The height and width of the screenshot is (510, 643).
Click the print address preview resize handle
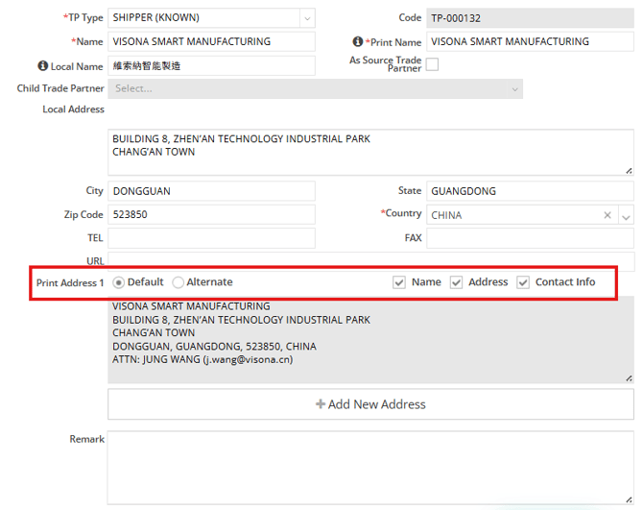point(629,378)
